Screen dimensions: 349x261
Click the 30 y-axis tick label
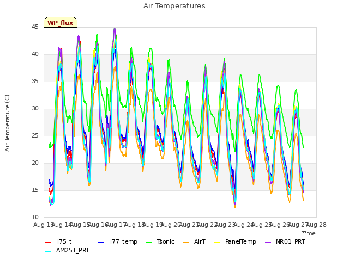[35, 109]
